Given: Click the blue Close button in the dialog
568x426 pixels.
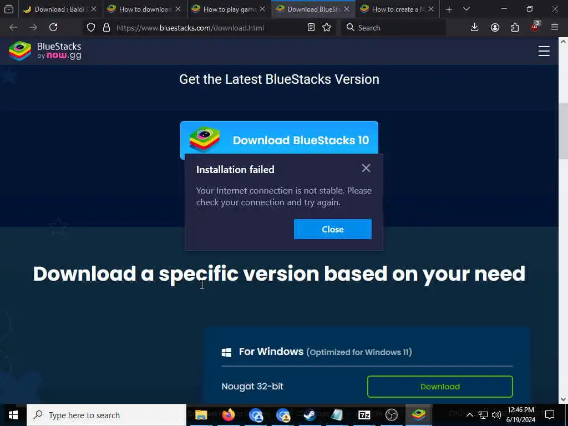Looking at the screenshot, I should click(x=333, y=229).
